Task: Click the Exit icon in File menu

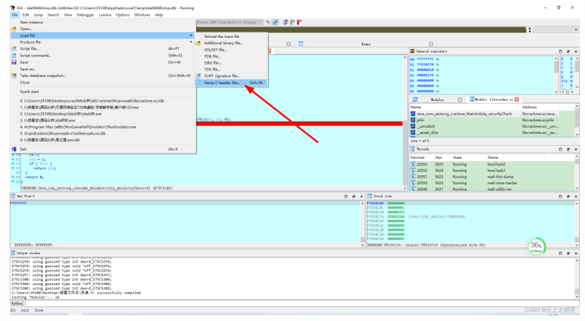Action: click(14, 149)
